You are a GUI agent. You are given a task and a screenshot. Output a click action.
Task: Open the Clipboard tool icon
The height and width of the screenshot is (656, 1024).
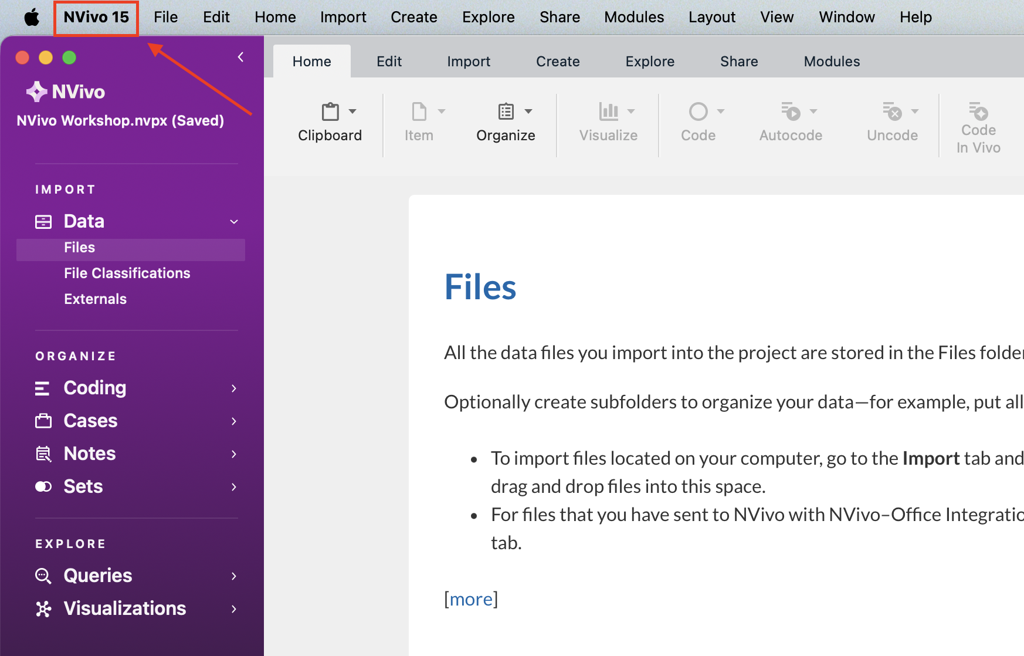pos(330,111)
